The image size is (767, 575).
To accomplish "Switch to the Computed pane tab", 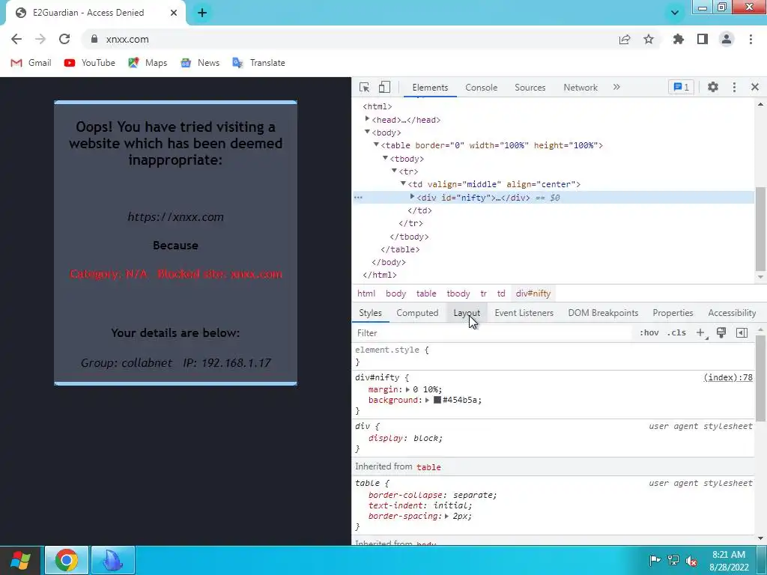I will tap(417, 313).
